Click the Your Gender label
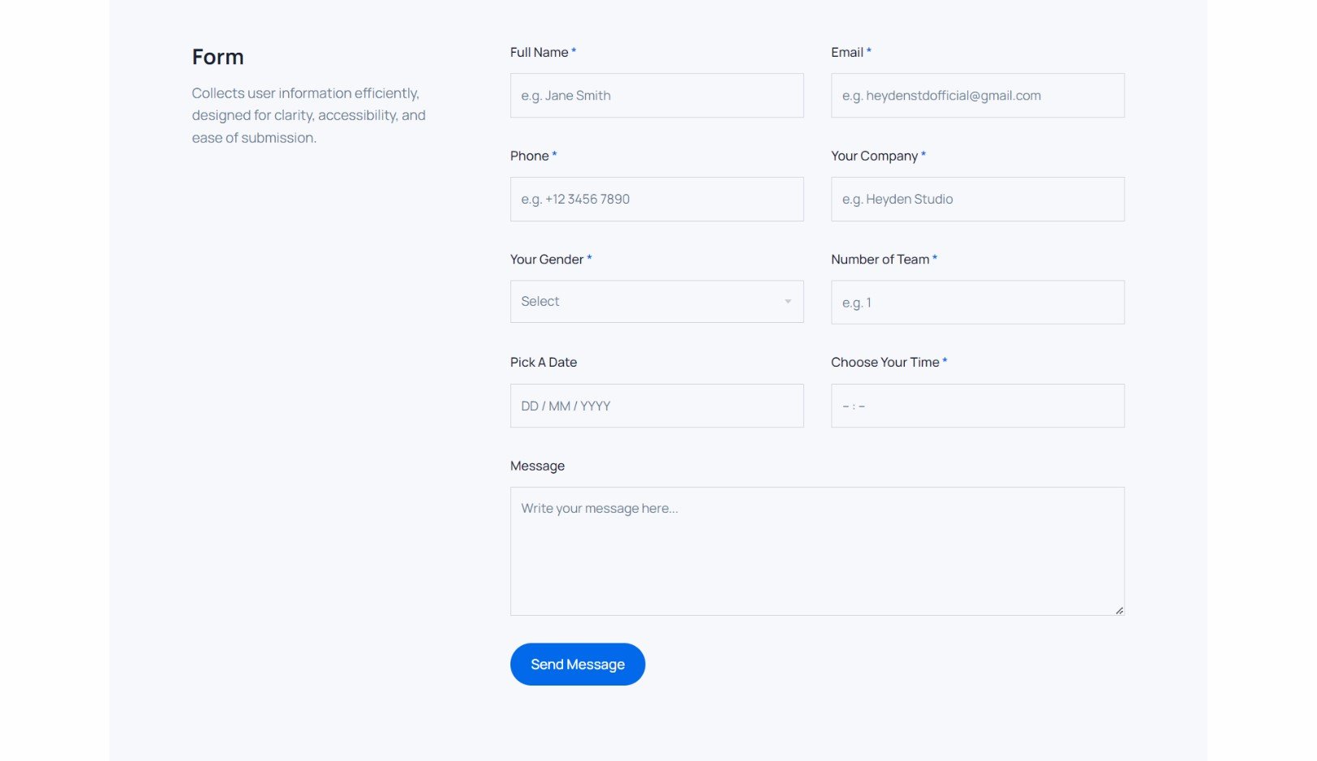 tap(546, 260)
